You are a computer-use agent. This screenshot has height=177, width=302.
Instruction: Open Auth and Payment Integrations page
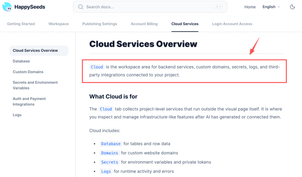tap(29, 101)
